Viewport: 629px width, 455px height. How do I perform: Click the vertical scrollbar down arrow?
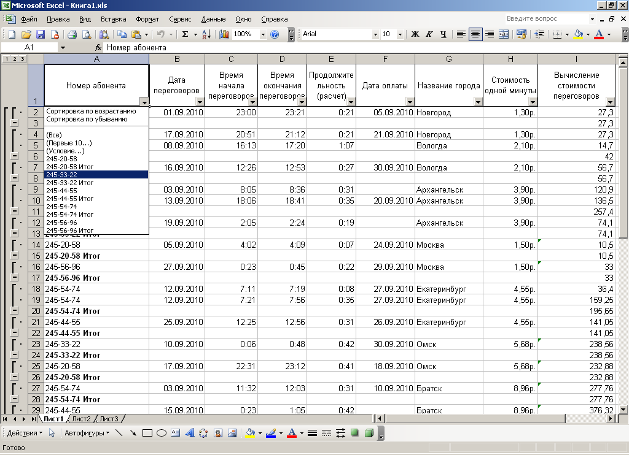tap(623, 410)
